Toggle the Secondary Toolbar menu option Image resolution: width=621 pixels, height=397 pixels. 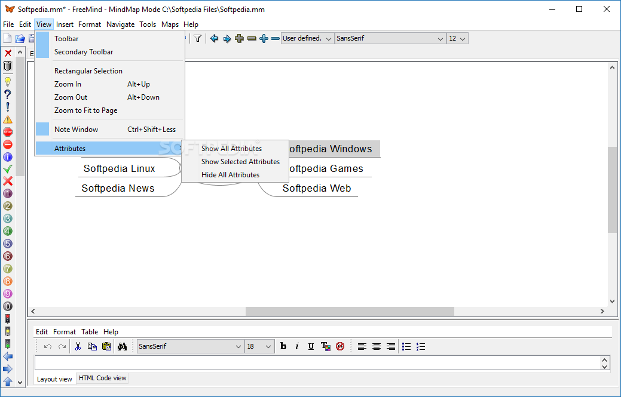click(109, 52)
